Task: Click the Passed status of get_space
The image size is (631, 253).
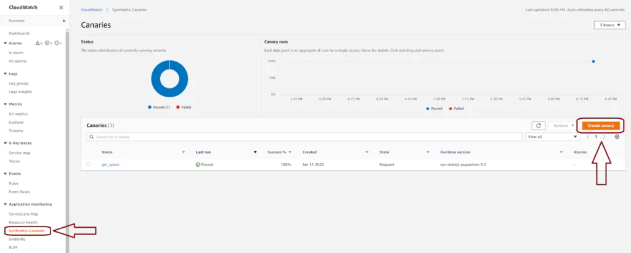Action: [x=205, y=164]
